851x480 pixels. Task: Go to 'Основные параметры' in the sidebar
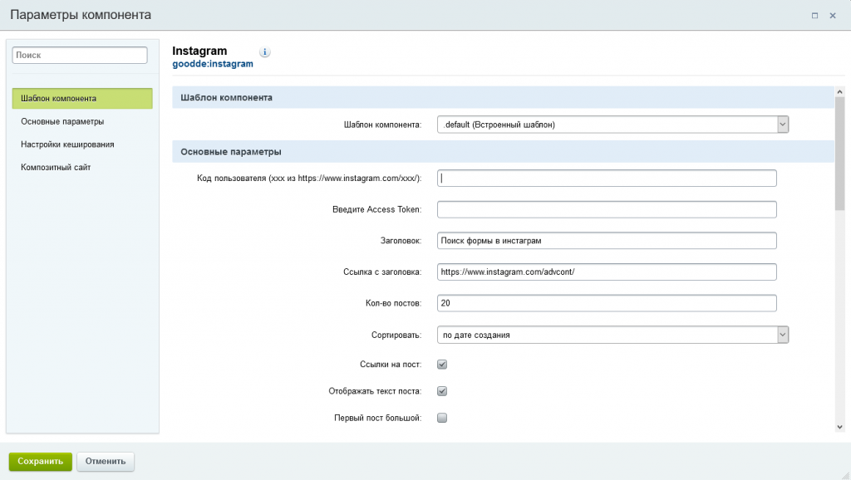point(62,121)
